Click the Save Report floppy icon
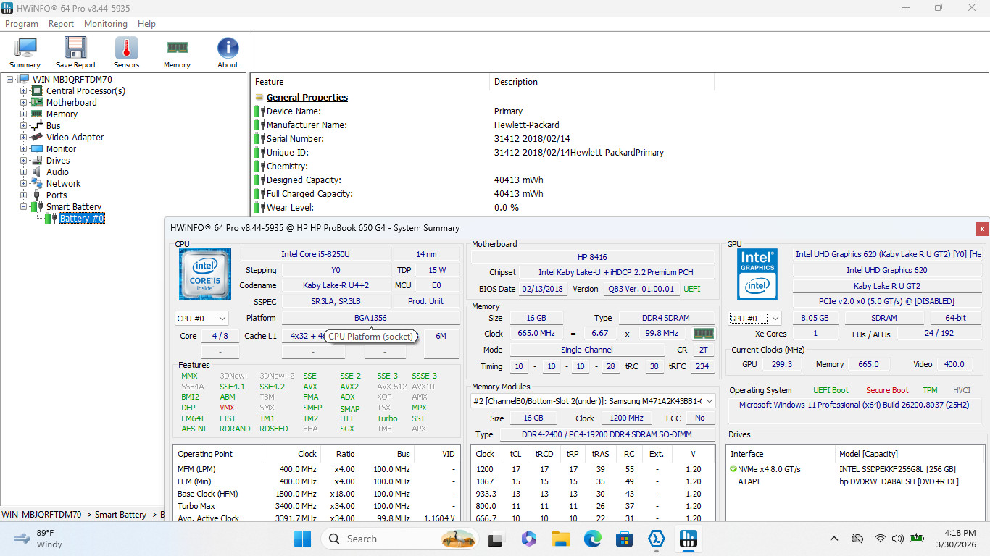The height and width of the screenshot is (556, 990). (x=75, y=52)
